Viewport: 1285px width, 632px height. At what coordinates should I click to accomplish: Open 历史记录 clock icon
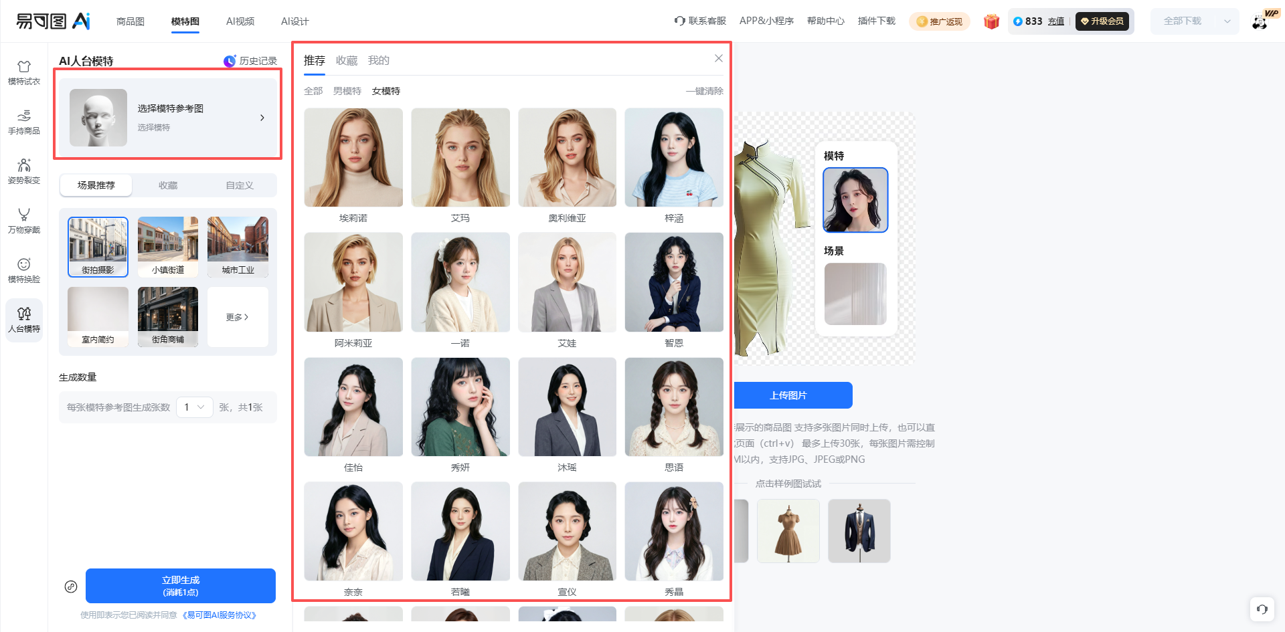pos(230,61)
